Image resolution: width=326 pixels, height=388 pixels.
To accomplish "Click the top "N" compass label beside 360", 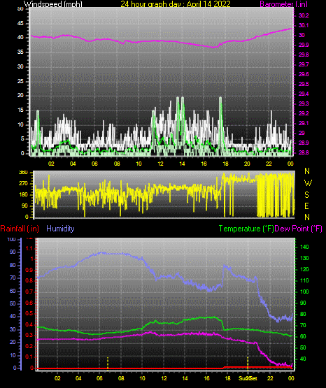I will [307, 171].
